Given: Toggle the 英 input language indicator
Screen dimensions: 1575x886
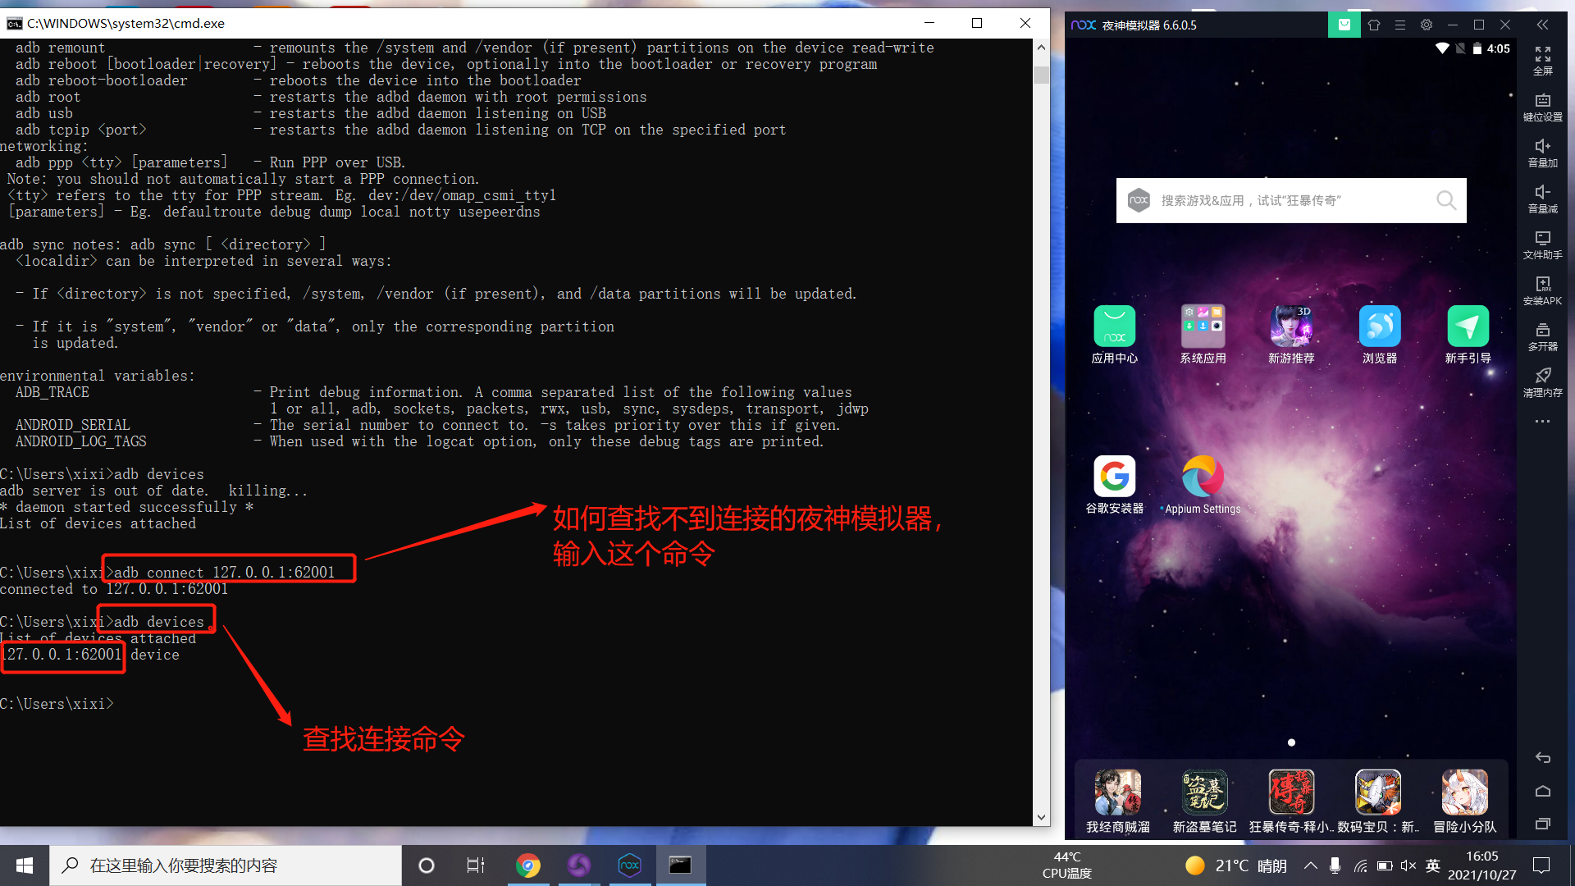Looking at the screenshot, I should 1433,865.
